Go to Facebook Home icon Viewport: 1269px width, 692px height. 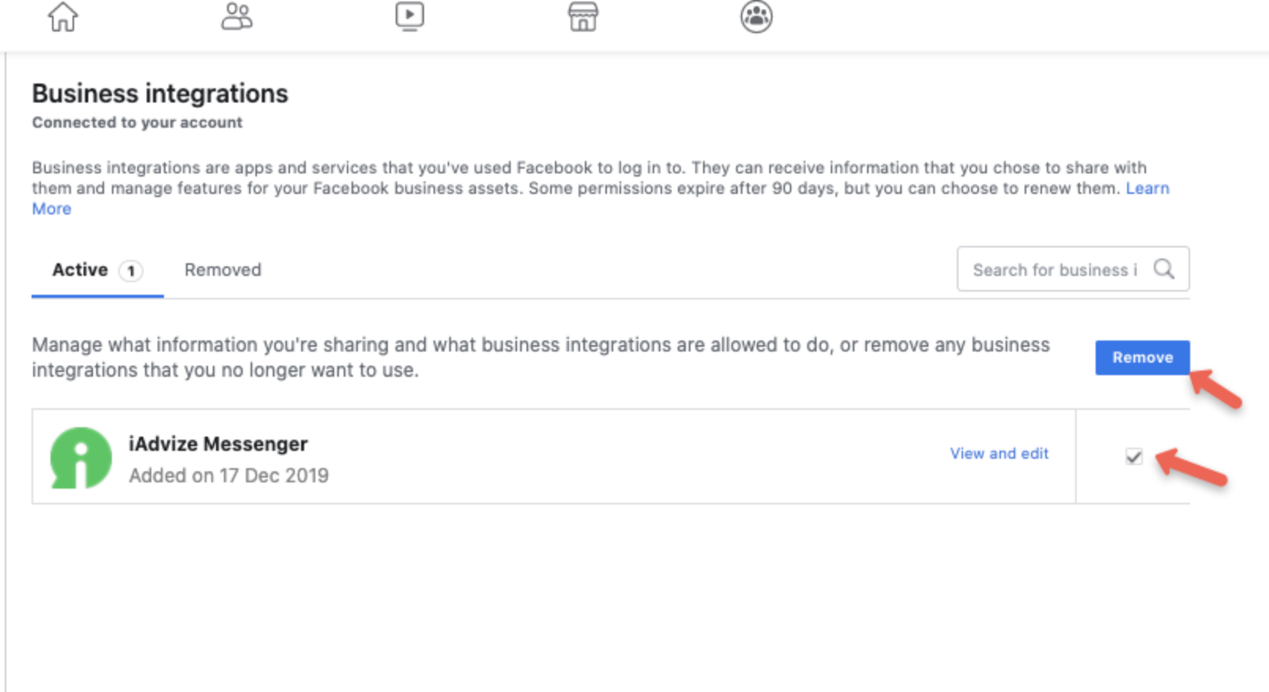tap(63, 17)
